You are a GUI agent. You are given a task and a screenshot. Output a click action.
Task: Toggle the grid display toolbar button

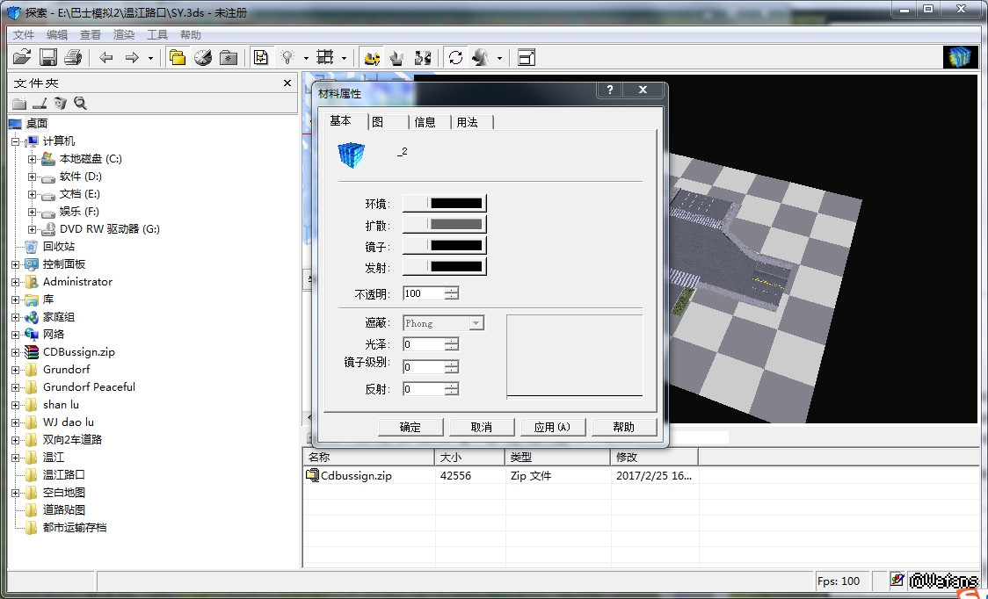(325, 58)
